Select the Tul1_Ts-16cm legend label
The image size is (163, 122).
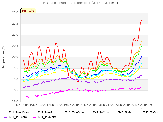tap(18, 117)
